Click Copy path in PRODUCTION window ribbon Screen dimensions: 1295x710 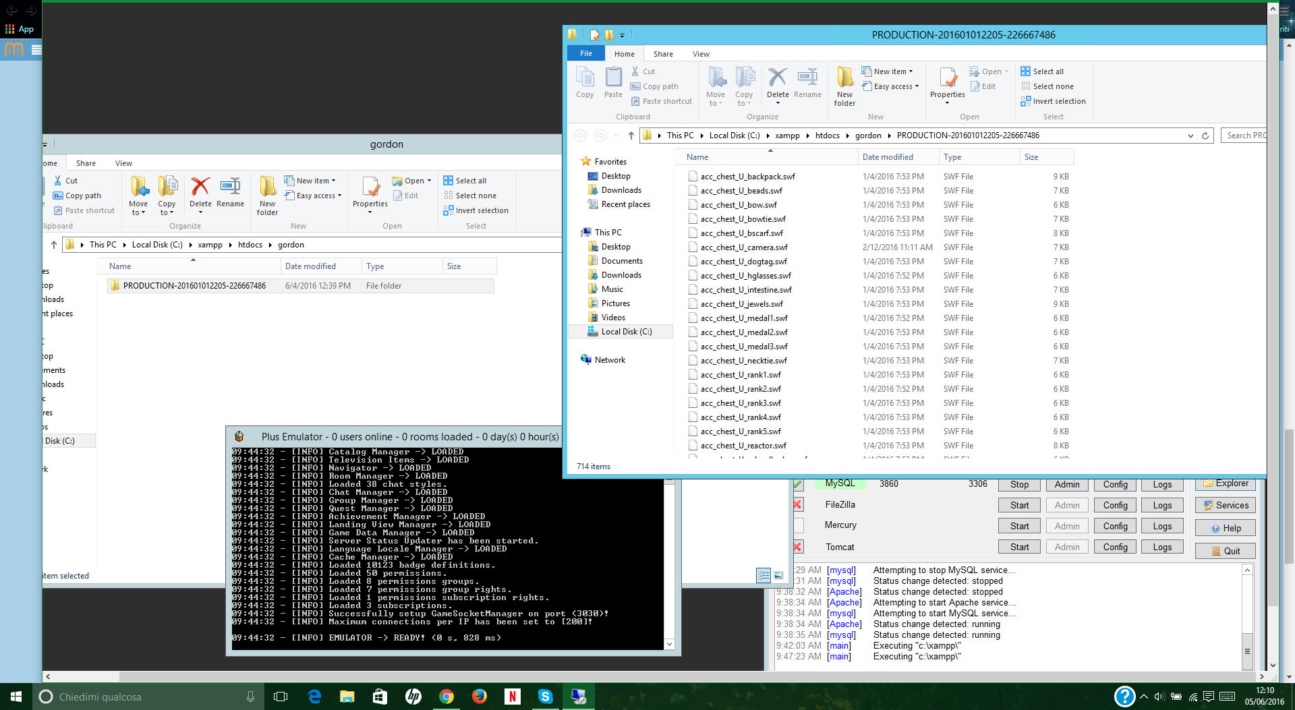click(x=654, y=86)
